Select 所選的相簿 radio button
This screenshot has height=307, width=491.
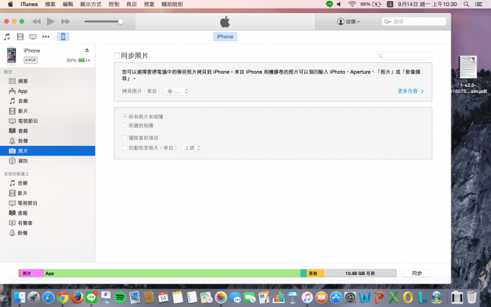pos(124,126)
